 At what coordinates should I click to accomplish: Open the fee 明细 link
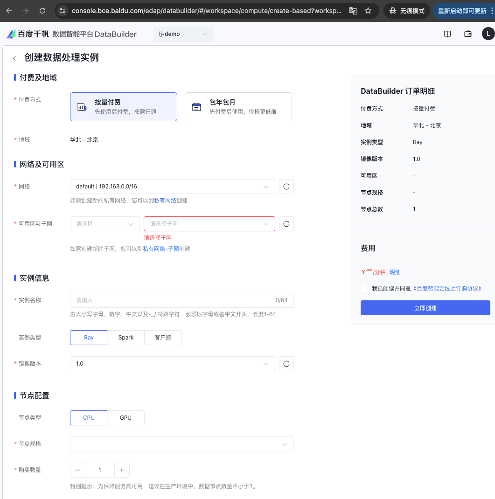pyautogui.click(x=395, y=272)
